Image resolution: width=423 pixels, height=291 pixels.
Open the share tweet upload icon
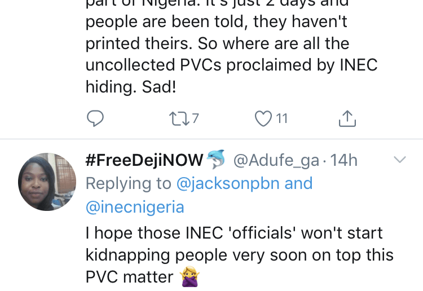tap(347, 118)
